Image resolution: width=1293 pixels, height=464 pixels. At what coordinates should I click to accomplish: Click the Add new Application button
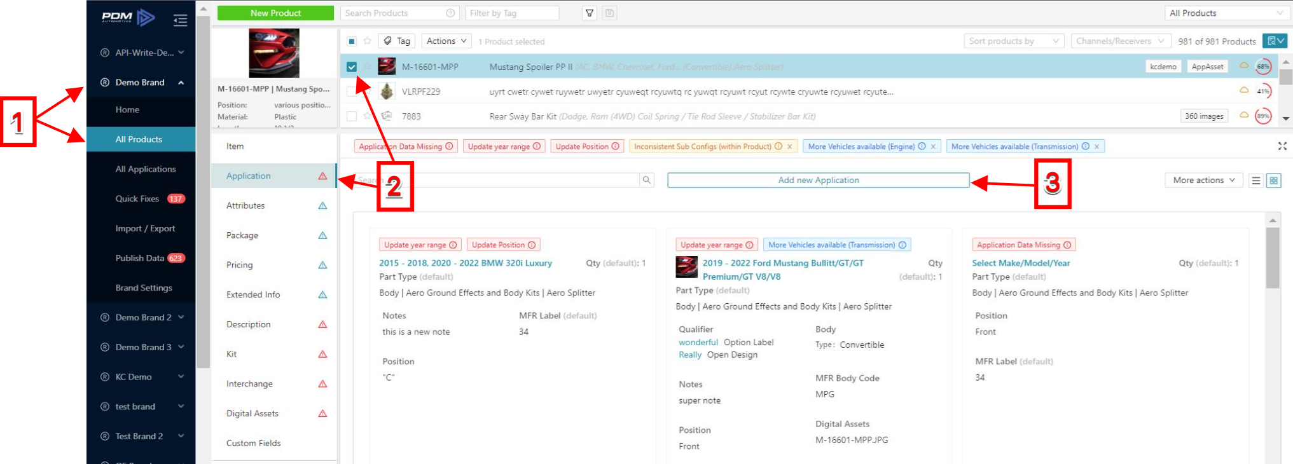click(x=819, y=181)
